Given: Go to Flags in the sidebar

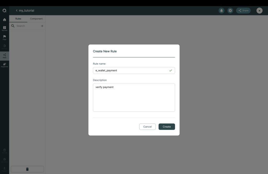Looking at the screenshot, I should click(x=4, y=38).
